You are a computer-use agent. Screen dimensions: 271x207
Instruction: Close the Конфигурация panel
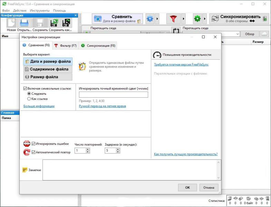coord(76,16)
